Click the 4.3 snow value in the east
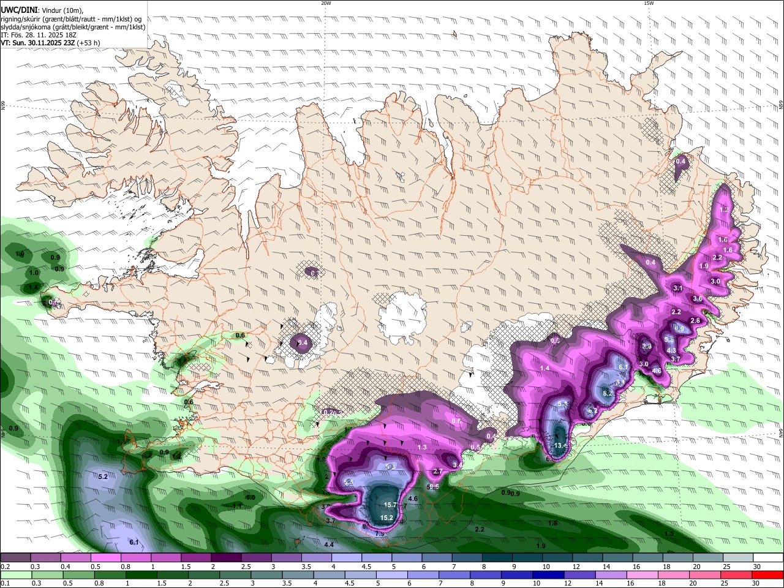The height and width of the screenshot is (588, 784). pyautogui.click(x=671, y=350)
